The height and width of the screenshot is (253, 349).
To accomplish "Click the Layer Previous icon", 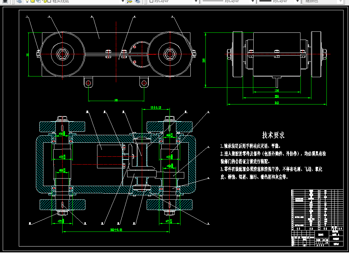I will pos(137,1).
